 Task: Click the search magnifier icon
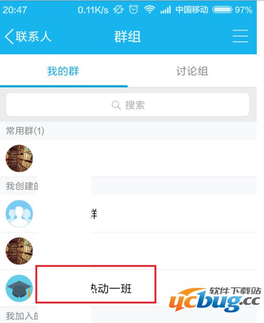116,105
